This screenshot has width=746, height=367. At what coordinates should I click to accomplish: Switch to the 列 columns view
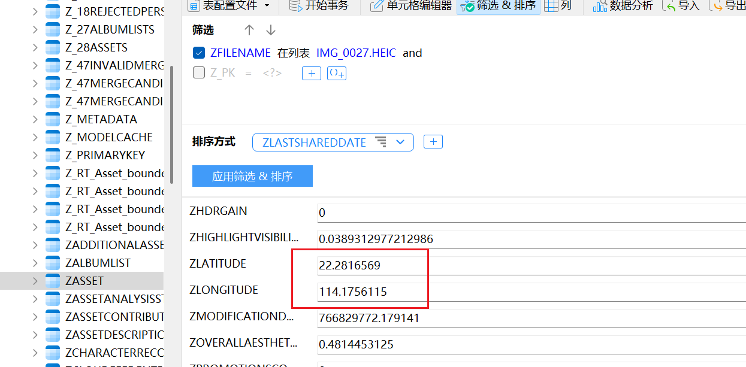[558, 6]
